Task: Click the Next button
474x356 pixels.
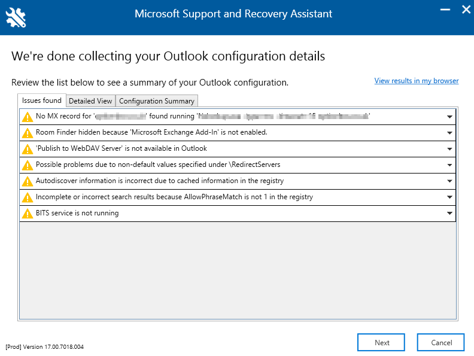Action: [381, 342]
